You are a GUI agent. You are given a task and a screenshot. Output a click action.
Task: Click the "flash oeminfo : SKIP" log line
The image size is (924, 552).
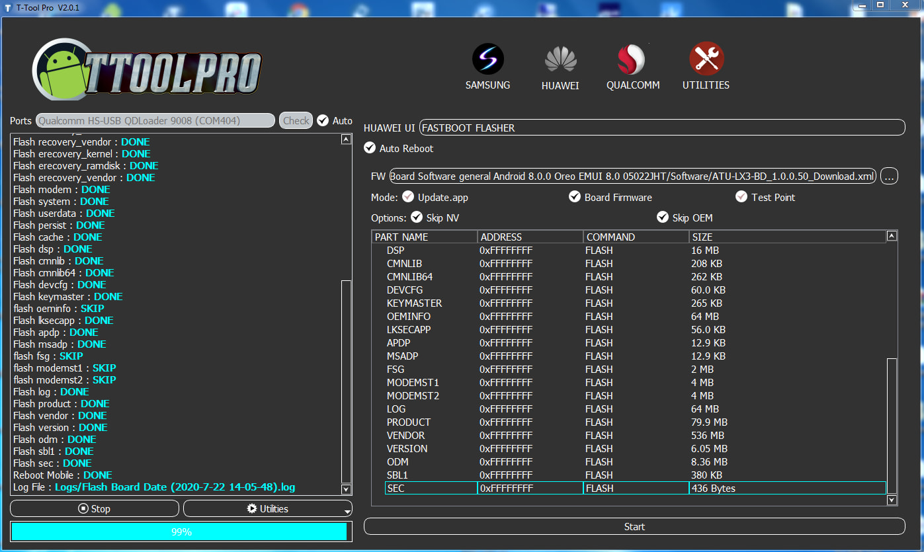tap(59, 309)
